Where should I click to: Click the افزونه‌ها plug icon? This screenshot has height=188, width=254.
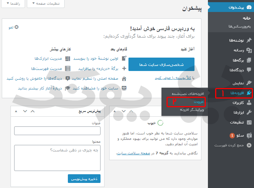pyautogui.click(x=249, y=93)
